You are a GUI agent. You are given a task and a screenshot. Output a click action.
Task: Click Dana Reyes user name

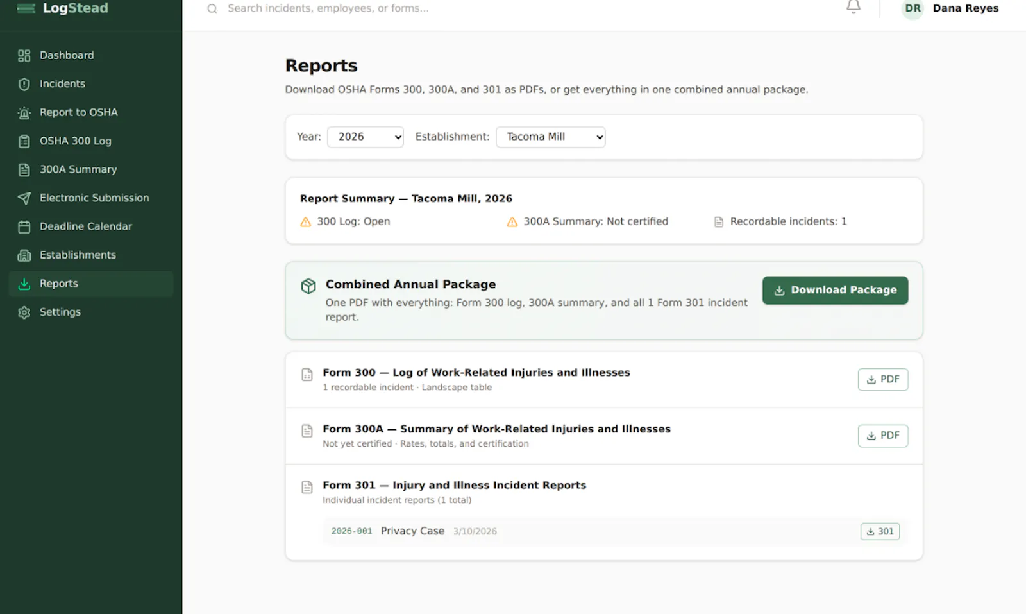[966, 8]
